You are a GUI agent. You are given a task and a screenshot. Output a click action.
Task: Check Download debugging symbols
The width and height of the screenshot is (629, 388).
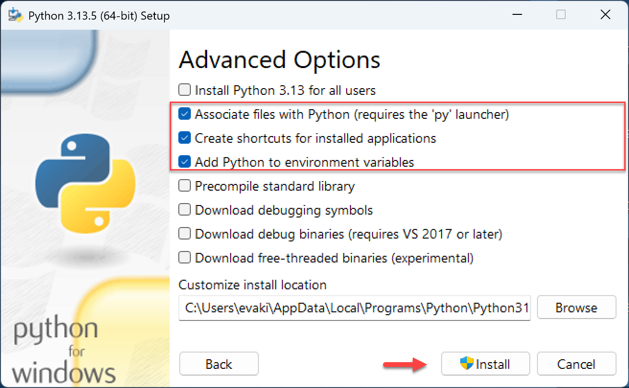(x=185, y=210)
